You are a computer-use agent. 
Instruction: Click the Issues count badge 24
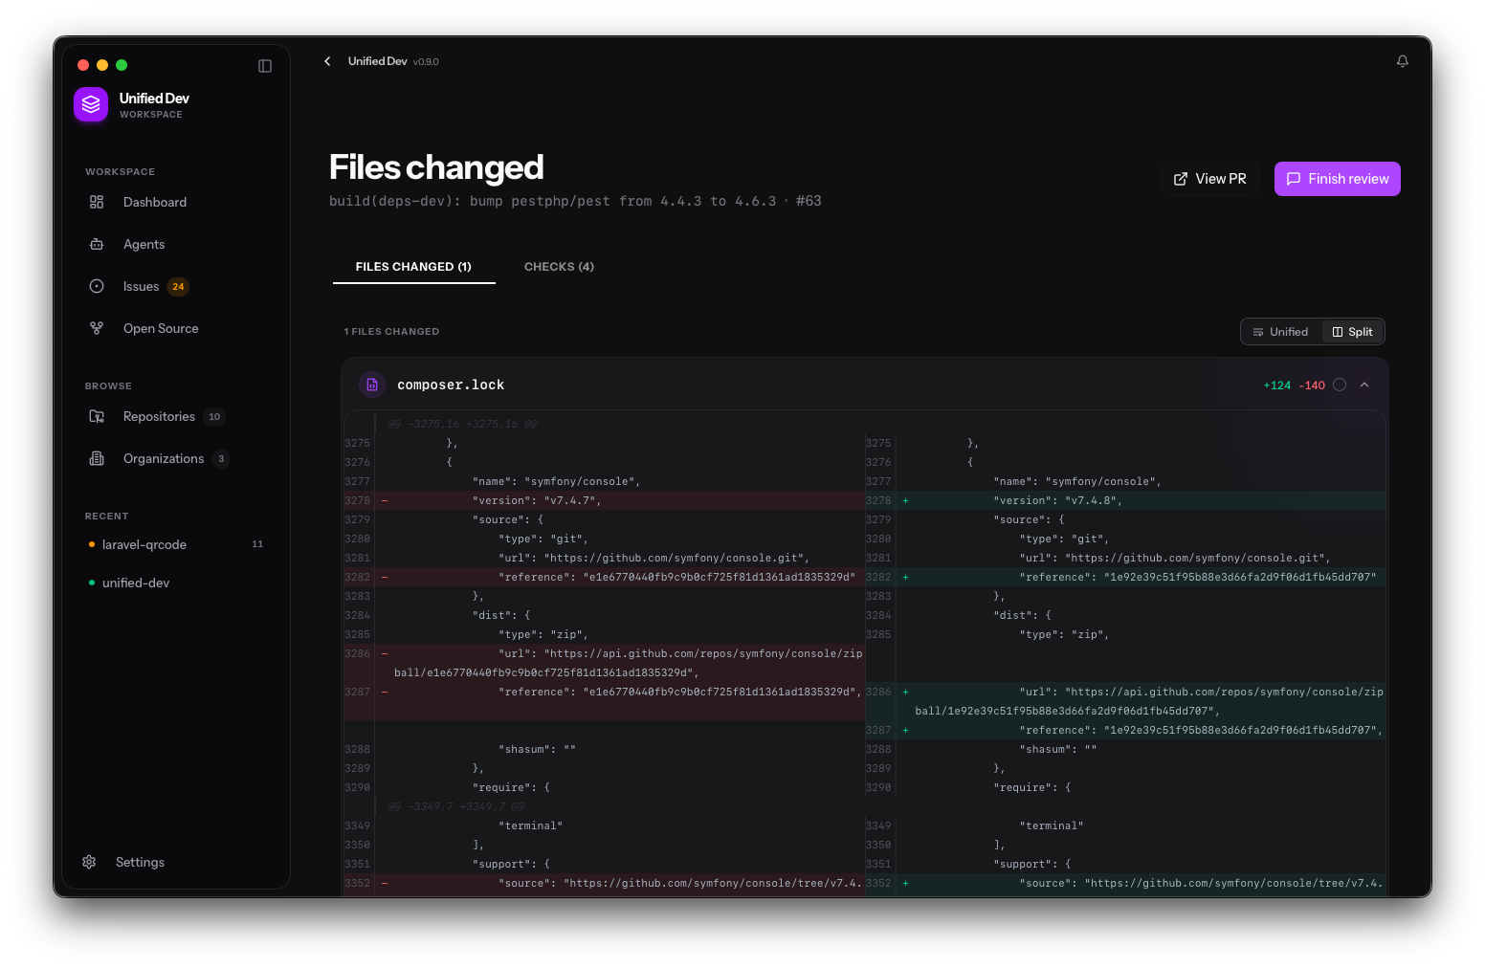tap(178, 286)
